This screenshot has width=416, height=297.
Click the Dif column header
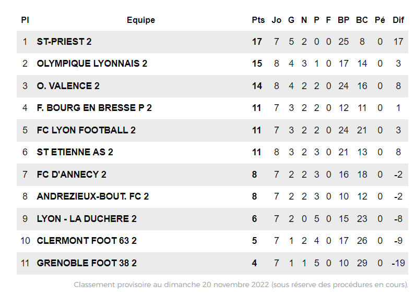click(x=398, y=20)
